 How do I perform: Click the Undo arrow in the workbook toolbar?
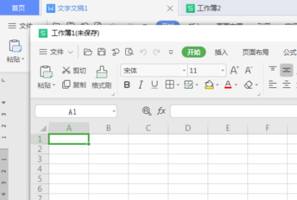click(x=143, y=52)
